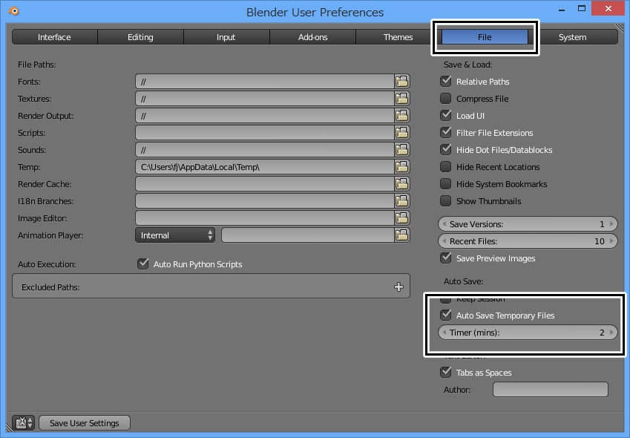Enable Hide Recent Locations
The width and height of the screenshot is (630, 438).
[445, 167]
